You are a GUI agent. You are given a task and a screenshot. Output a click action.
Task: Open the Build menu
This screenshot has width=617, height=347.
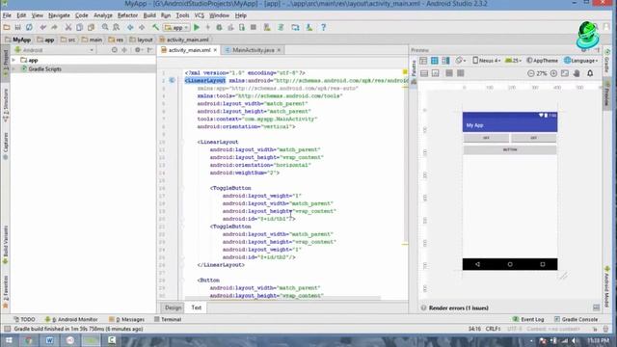pos(149,15)
